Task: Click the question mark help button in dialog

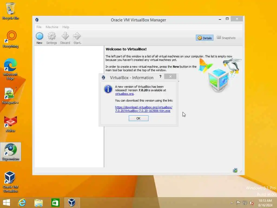Action: pyautogui.click(x=160, y=76)
